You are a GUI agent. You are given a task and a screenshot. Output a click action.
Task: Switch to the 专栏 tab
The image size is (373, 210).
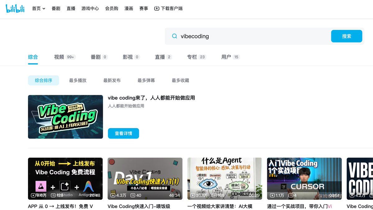(x=194, y=57)
